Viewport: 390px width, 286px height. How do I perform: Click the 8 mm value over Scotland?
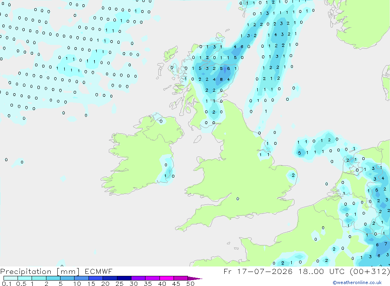[x=221, y=80]
